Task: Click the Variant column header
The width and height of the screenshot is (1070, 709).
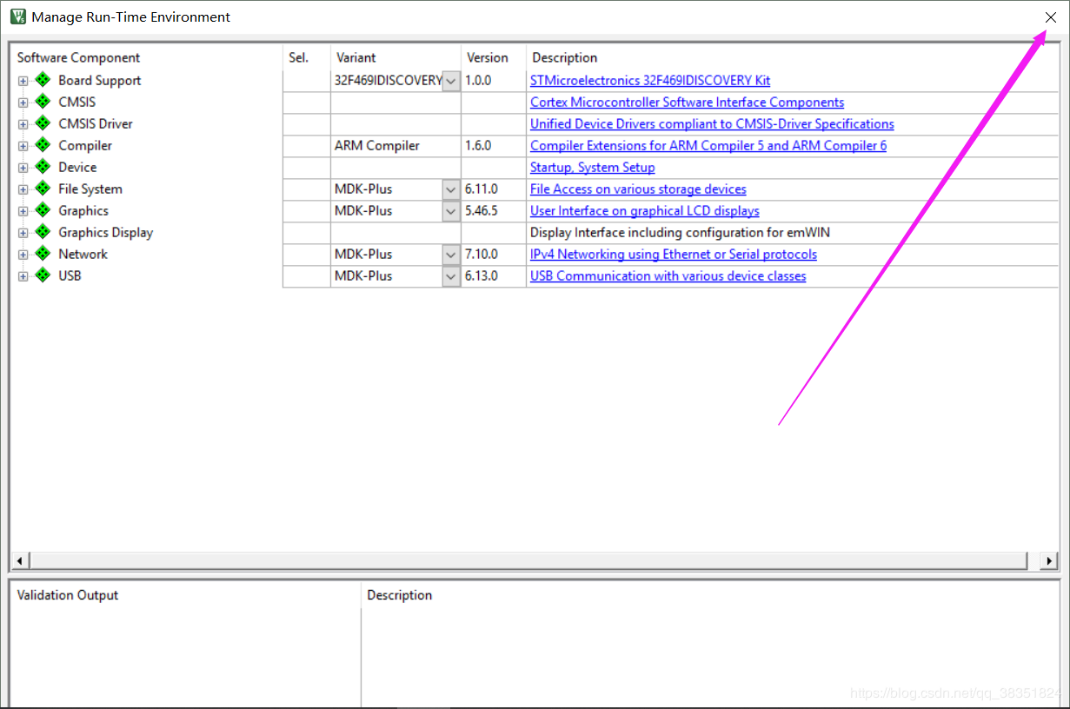Action: (x=356, y=57)
